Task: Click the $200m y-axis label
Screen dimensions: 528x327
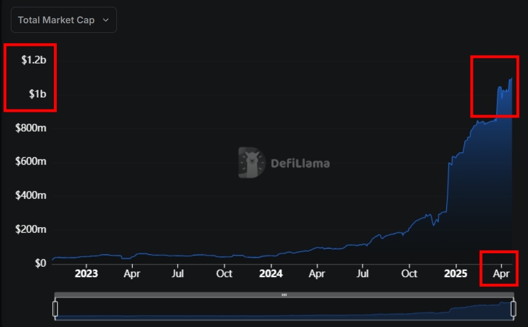Action: click(x=31, y=229)
